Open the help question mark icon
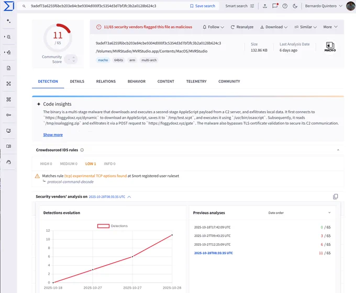Image resolution: width=356 pixels, height=293 pixels. (285, 6)
